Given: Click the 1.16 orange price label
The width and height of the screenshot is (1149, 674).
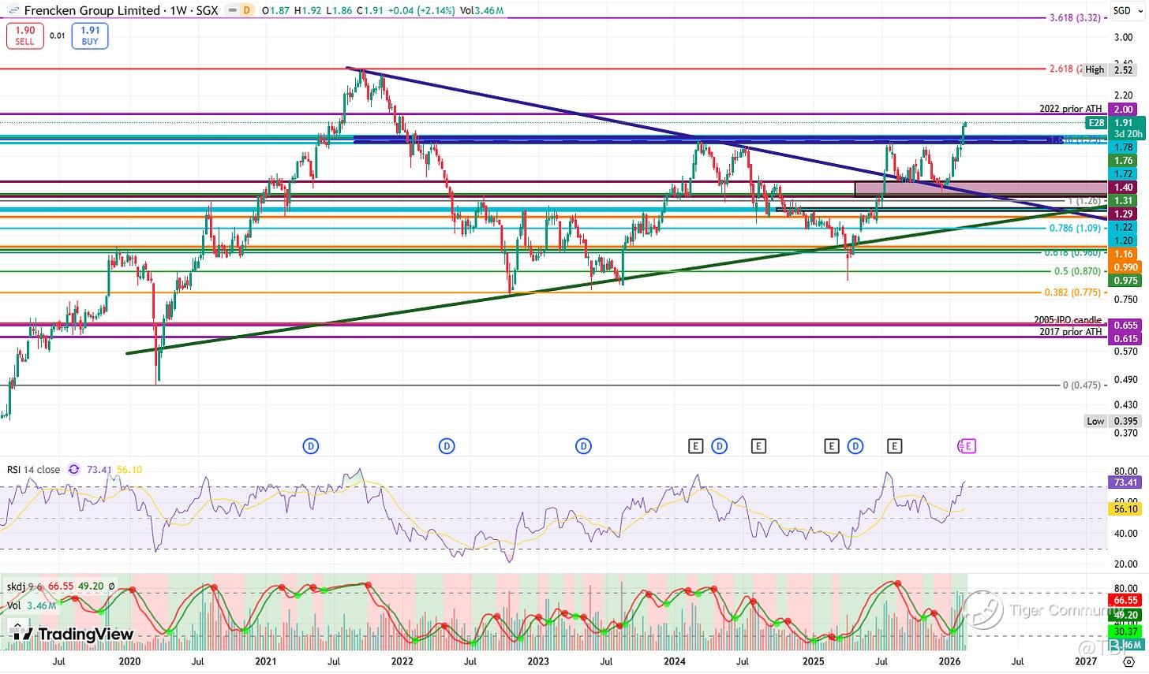Looking at the screenshot, I should click(x=1123, y=254).
